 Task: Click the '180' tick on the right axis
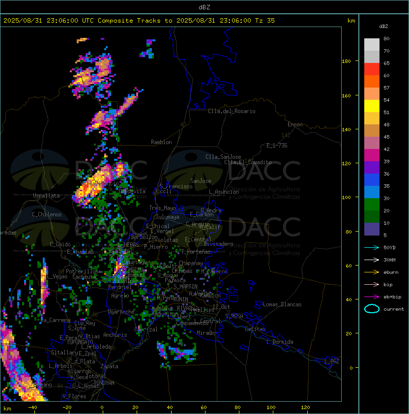pos(346,61)
